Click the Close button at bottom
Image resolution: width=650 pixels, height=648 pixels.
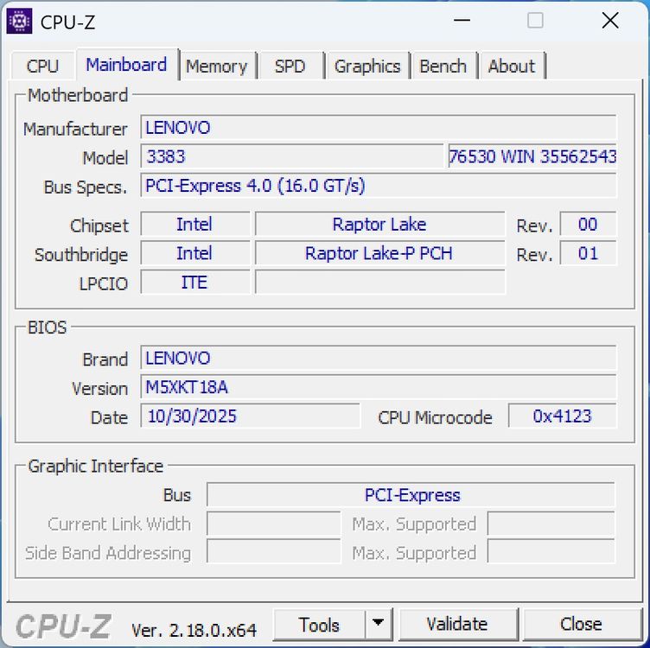(582, 625)
